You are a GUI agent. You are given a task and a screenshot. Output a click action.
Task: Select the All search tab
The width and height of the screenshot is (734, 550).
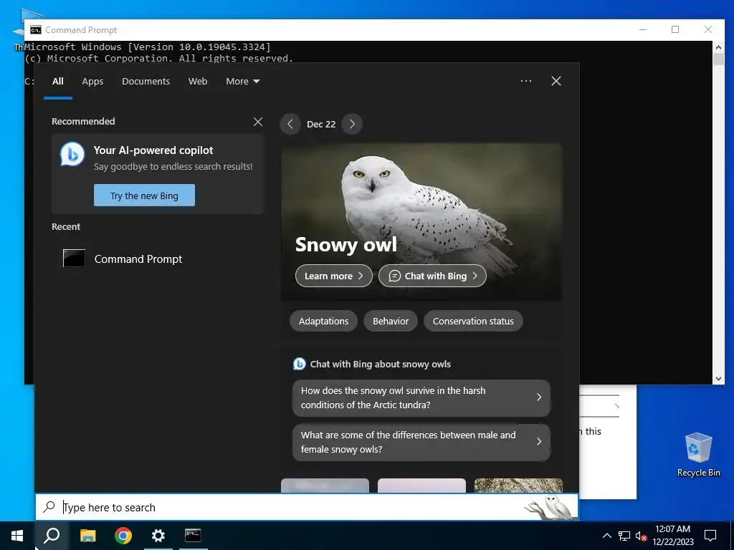(x=57, y=82)
